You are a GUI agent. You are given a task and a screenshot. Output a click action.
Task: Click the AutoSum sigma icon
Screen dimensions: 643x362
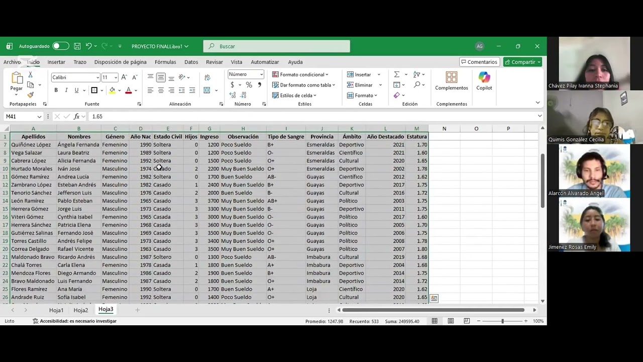(x=396, y=74)
